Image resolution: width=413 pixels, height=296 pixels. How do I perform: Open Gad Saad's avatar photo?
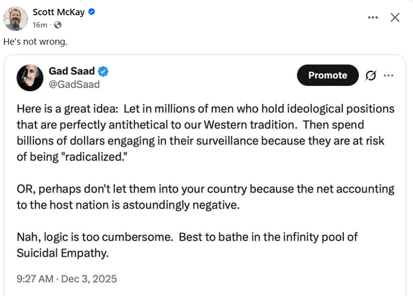point(29,78)
